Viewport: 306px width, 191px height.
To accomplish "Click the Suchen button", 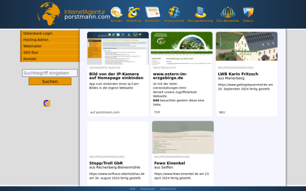I will coord(50,81).
